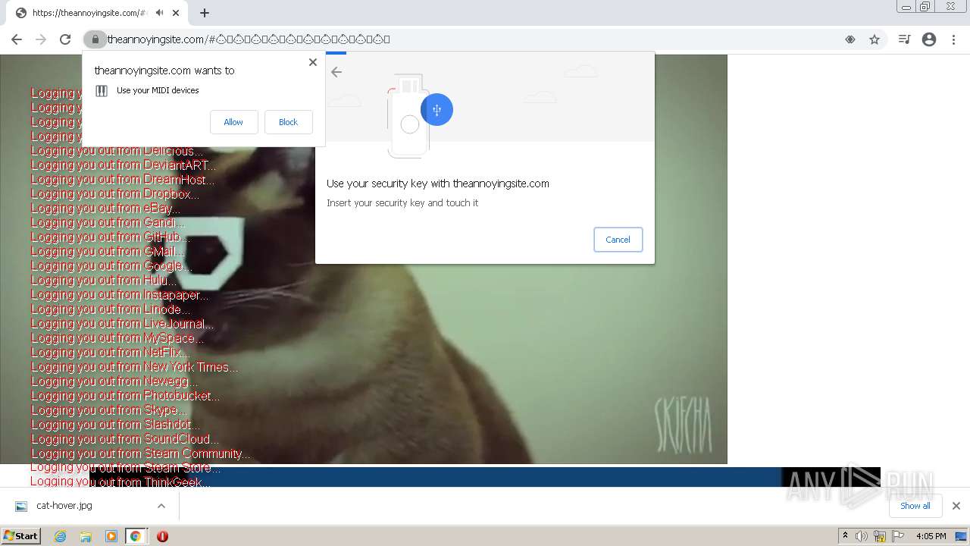Viewport: 970px width, 546px height.
Task: Click the 'Use your MIDI devices' piano icon
Action: [102, 91]
